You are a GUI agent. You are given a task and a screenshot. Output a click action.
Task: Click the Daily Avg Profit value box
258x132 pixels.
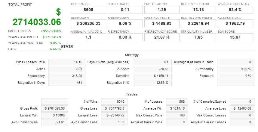(x=161, y=23)
